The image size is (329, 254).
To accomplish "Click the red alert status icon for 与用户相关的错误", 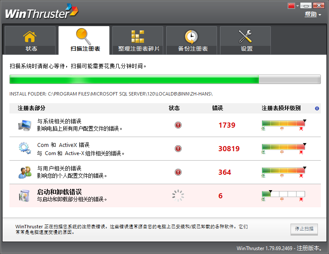I will pyautogui.click(x=178, y=172).
